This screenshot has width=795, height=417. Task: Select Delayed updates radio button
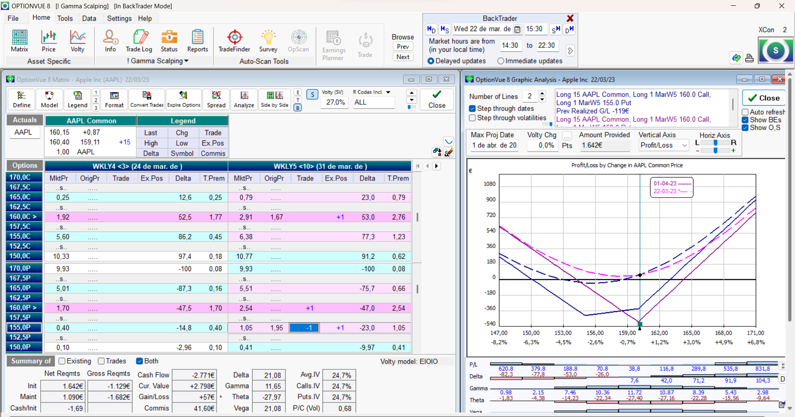coord(431,61)
